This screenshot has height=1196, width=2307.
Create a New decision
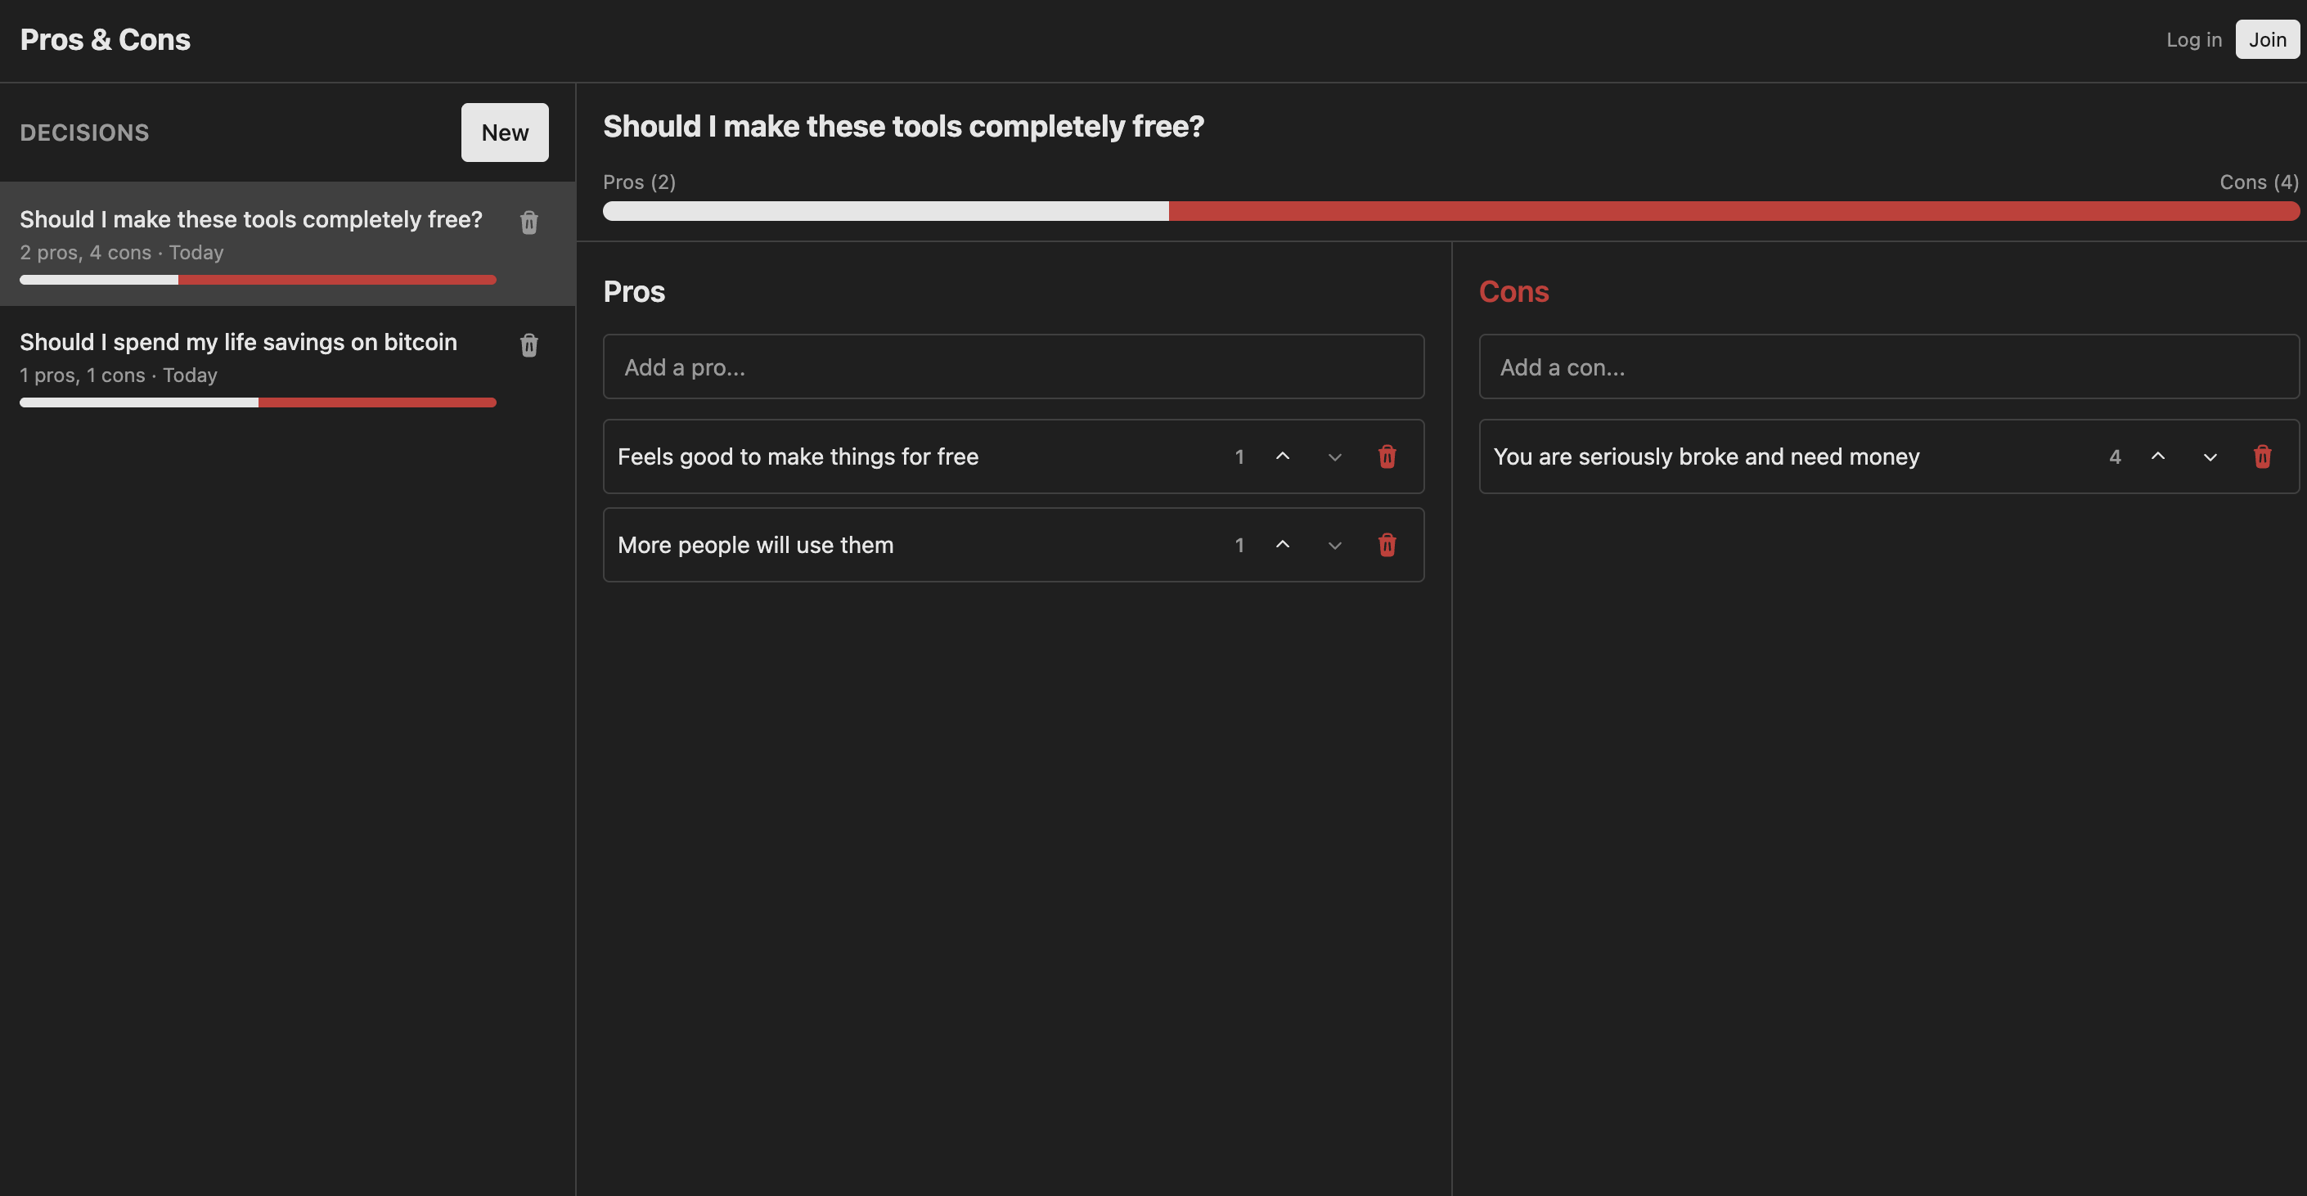coord(504,133)
